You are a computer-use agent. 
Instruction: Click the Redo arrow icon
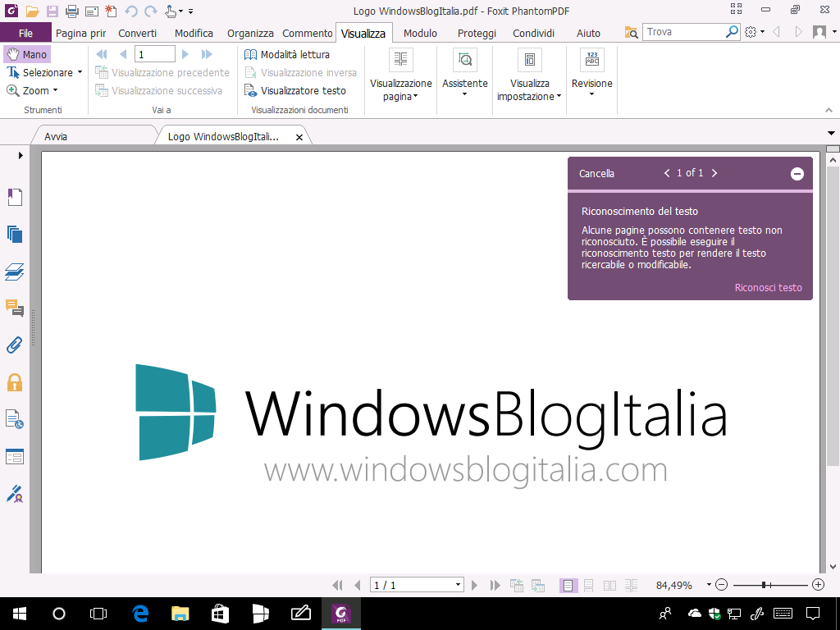click(151, 11)
